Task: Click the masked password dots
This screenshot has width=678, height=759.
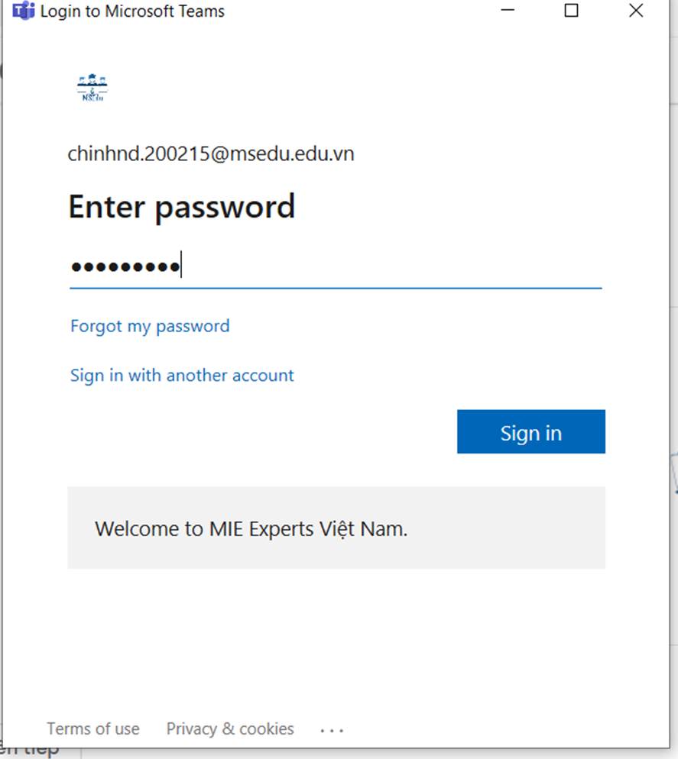Action: pos(125,267)
